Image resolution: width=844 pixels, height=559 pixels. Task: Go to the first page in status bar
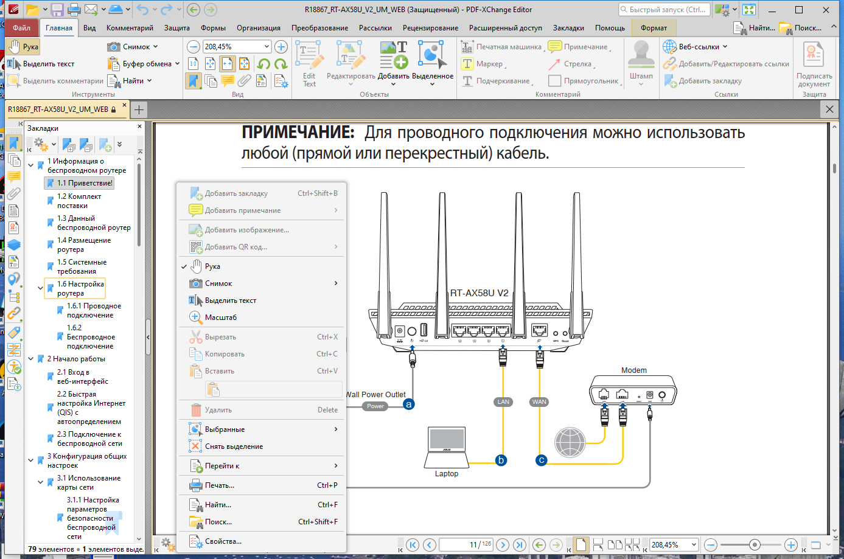pyautogui.click(x=413, y=544)
